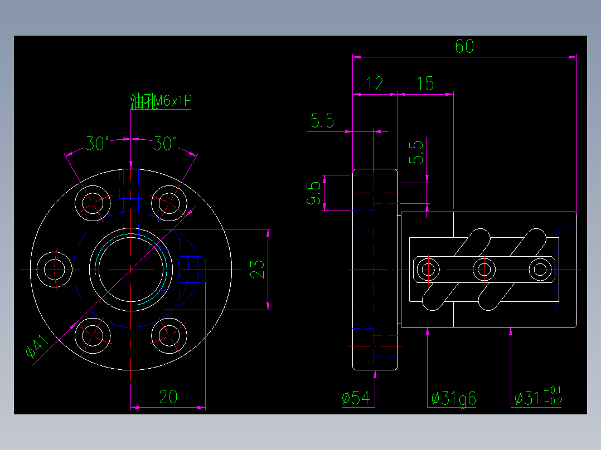
Task: Click the left 30° angle dimension
Action: tap(96, 144)
